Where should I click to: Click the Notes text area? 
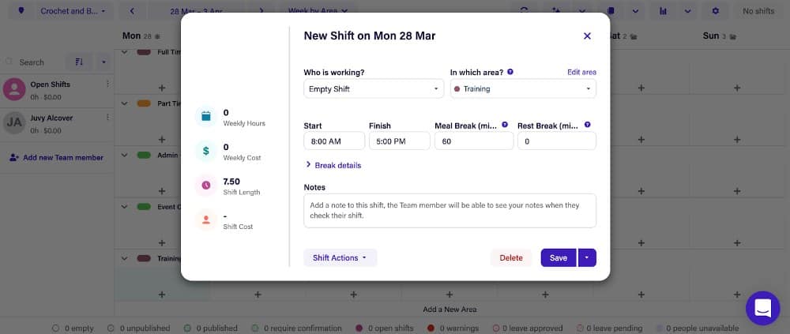click(450, 211)
